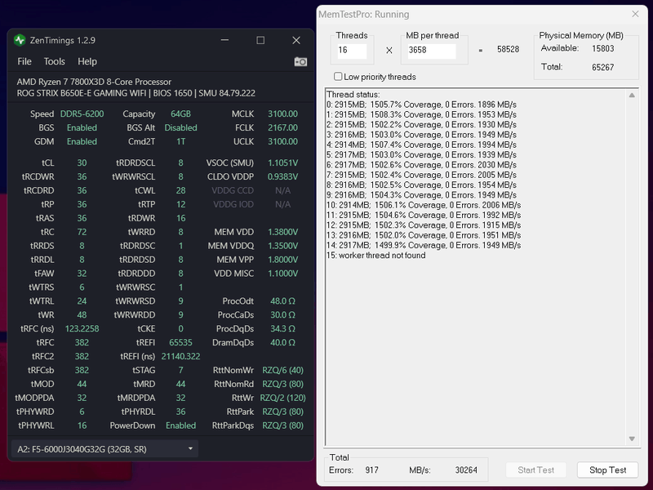This screenshot has width=653, height=490.
Task: Click the tRC value 72
Action: pyautogui.click(x=82, y=232)
